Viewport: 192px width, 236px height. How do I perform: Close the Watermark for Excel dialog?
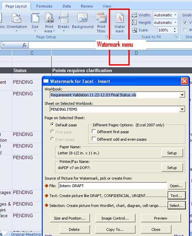tap(184, 81)
